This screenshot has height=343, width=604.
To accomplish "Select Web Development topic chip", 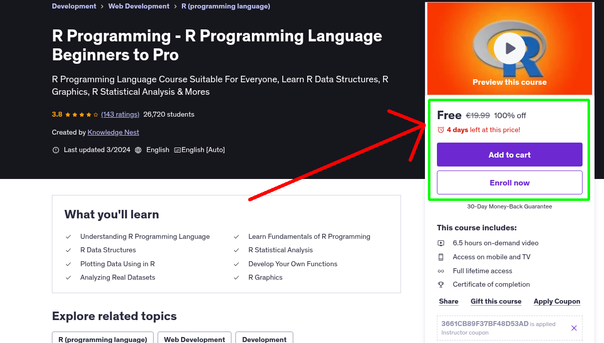I will click(x=195, y=340).
